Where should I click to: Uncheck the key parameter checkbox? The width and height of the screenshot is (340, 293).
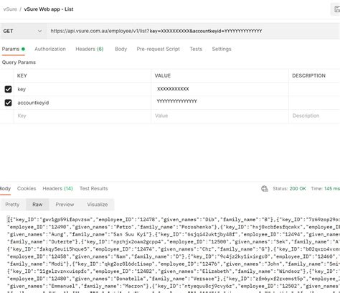(8, 89)
